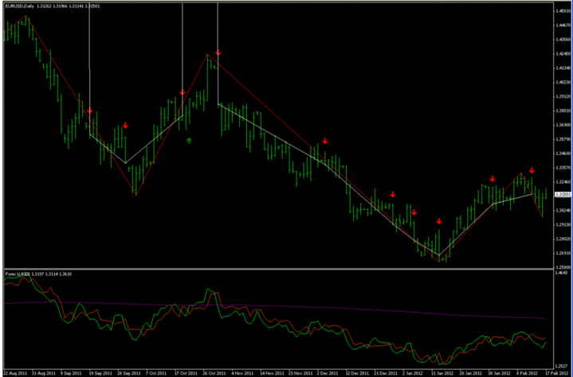Screen dimensions: 573x377
Task: Click the 1.35790 price scale label
Action: [x=563, y=139]
